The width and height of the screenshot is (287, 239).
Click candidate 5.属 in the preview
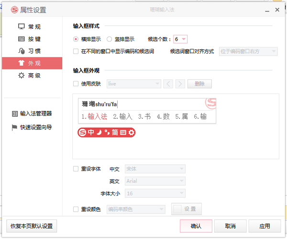click(x=182, y=116)
